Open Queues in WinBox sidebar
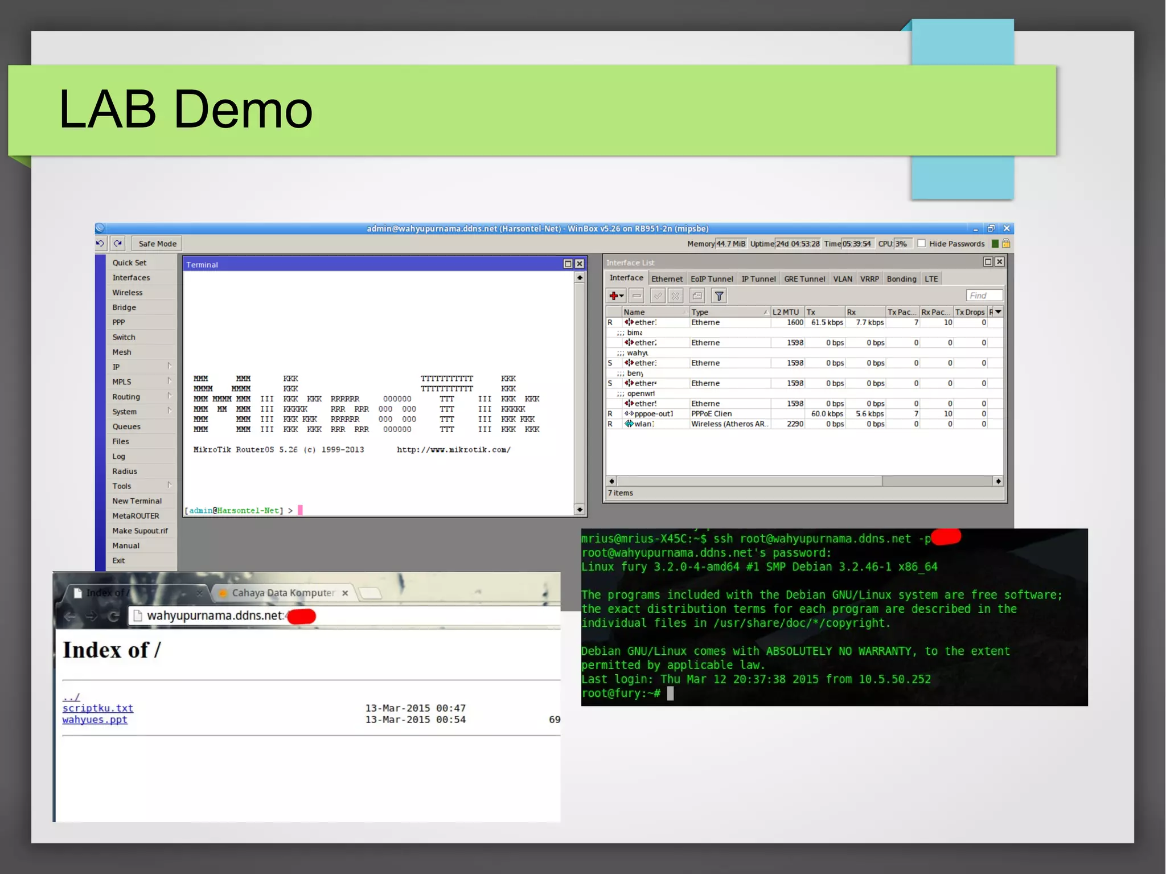The height and width of the screenshot is (874, 1166). (x=126, y=426)
